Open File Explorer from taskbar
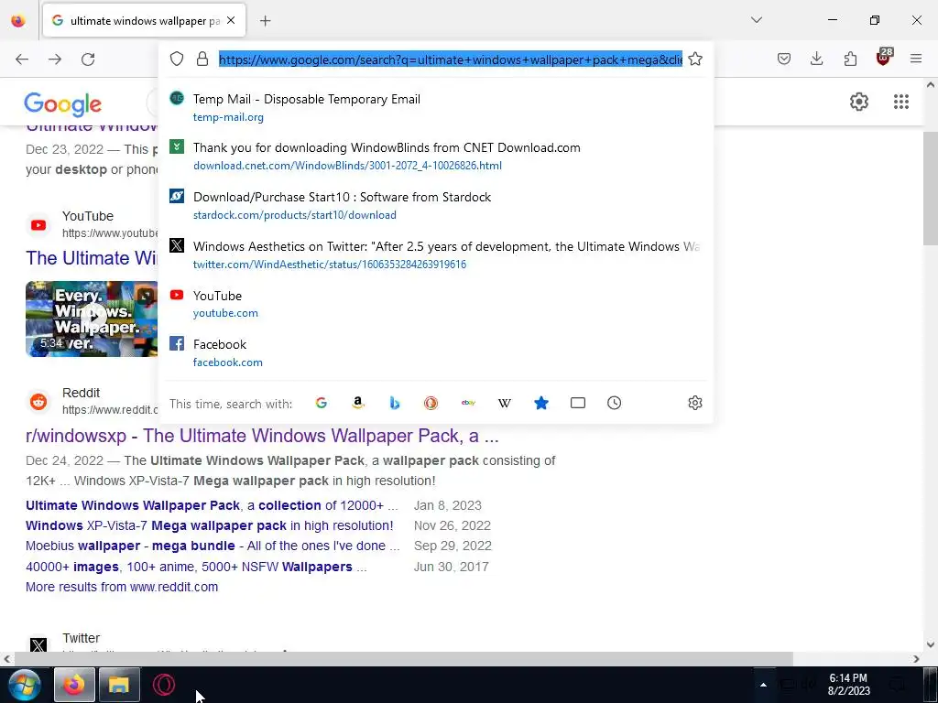938x703 pixels. [x=119, y=685]
